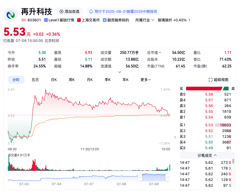
Task: Click the Level1基础行情 label
Action: tap(61, 20)
